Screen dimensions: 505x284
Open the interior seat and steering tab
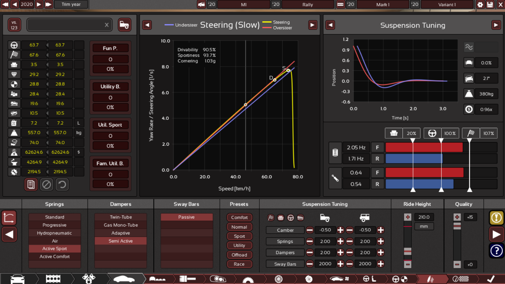pyautogui.click(x=369, y=279)
